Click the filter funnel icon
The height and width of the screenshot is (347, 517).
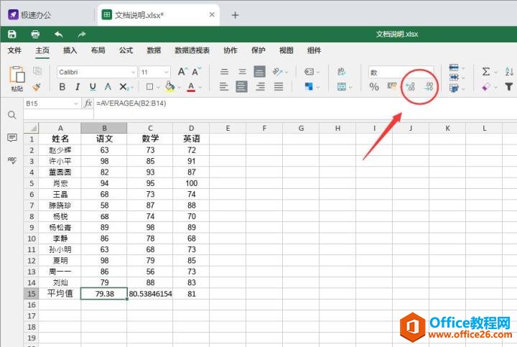[x=509, y=87]
